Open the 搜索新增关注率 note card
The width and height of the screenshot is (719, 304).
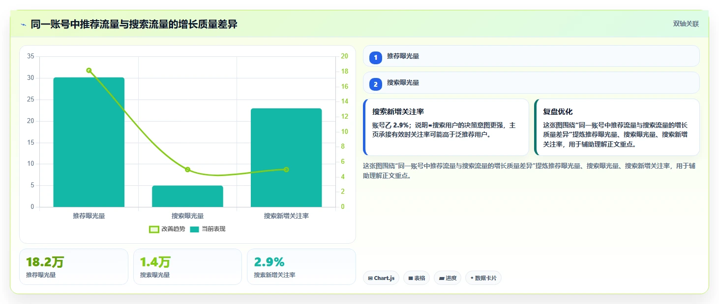(x=446, y=127)
